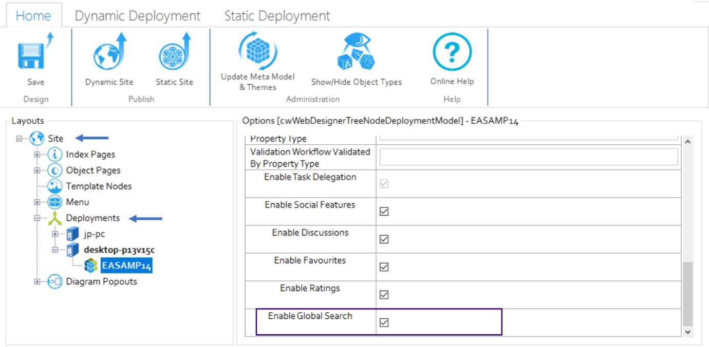Screen dimensions: 709x347
Task: Open Show/Hide Object Types icon
Action: pyautogui.click(x=356, y=53)
